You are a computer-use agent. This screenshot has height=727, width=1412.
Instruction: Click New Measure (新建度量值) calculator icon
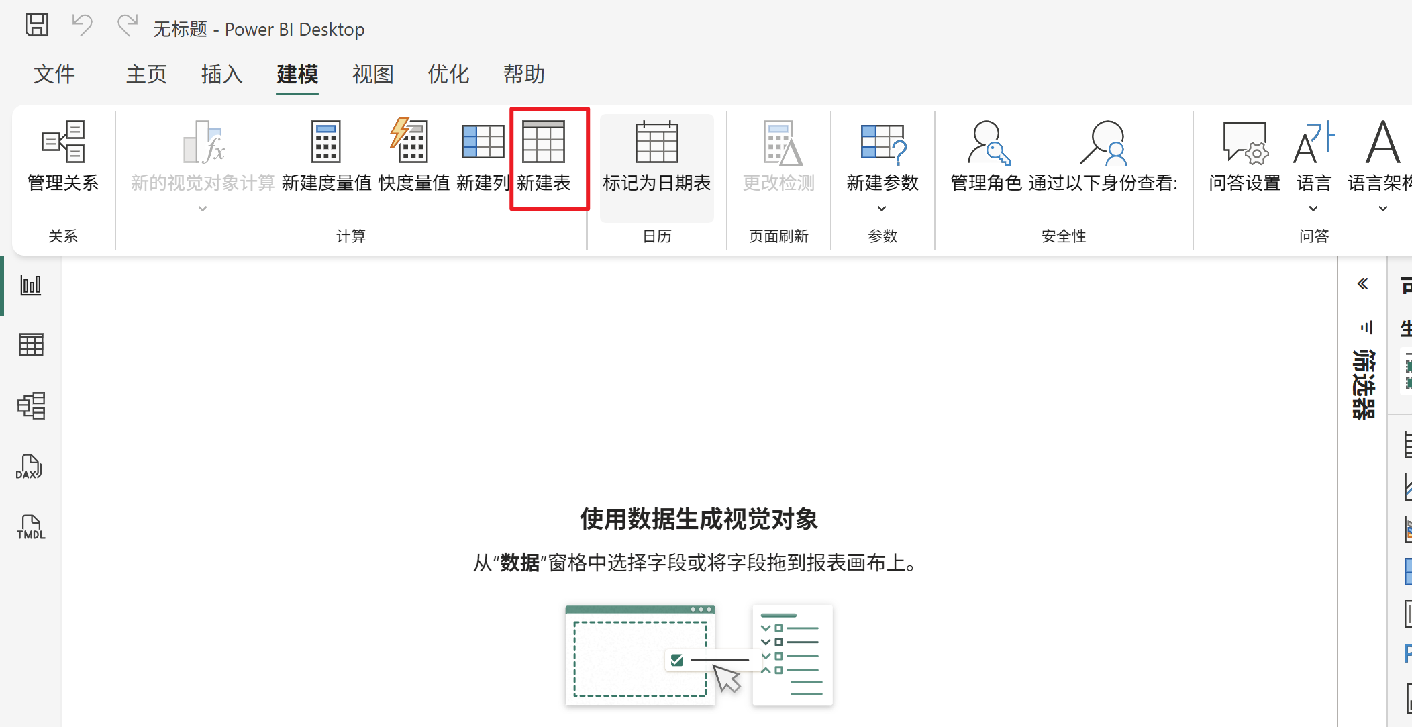click(x=326, y=142)
